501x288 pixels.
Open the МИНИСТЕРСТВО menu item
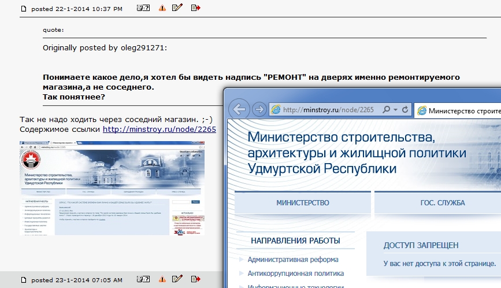[303, 202]
